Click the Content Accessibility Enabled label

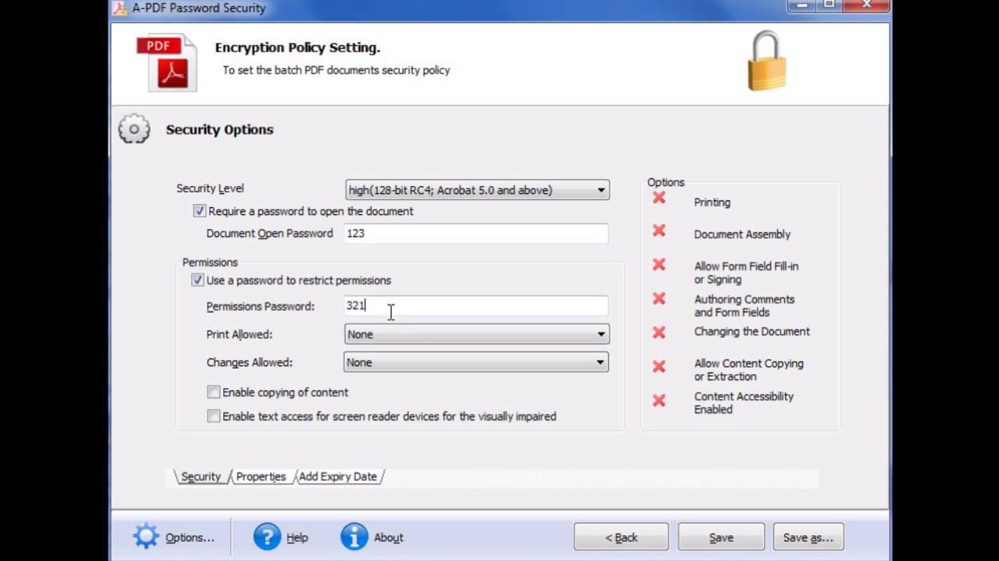(744, 402)
